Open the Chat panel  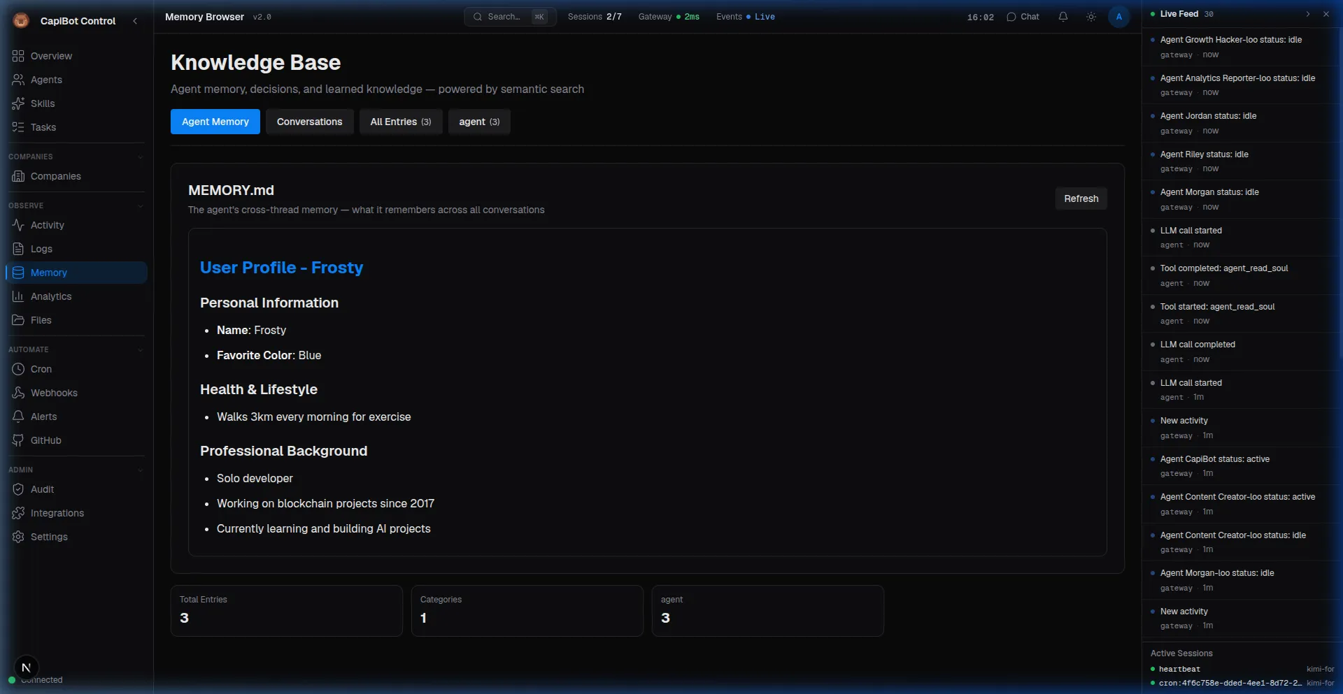click(x=1023, y=17)
